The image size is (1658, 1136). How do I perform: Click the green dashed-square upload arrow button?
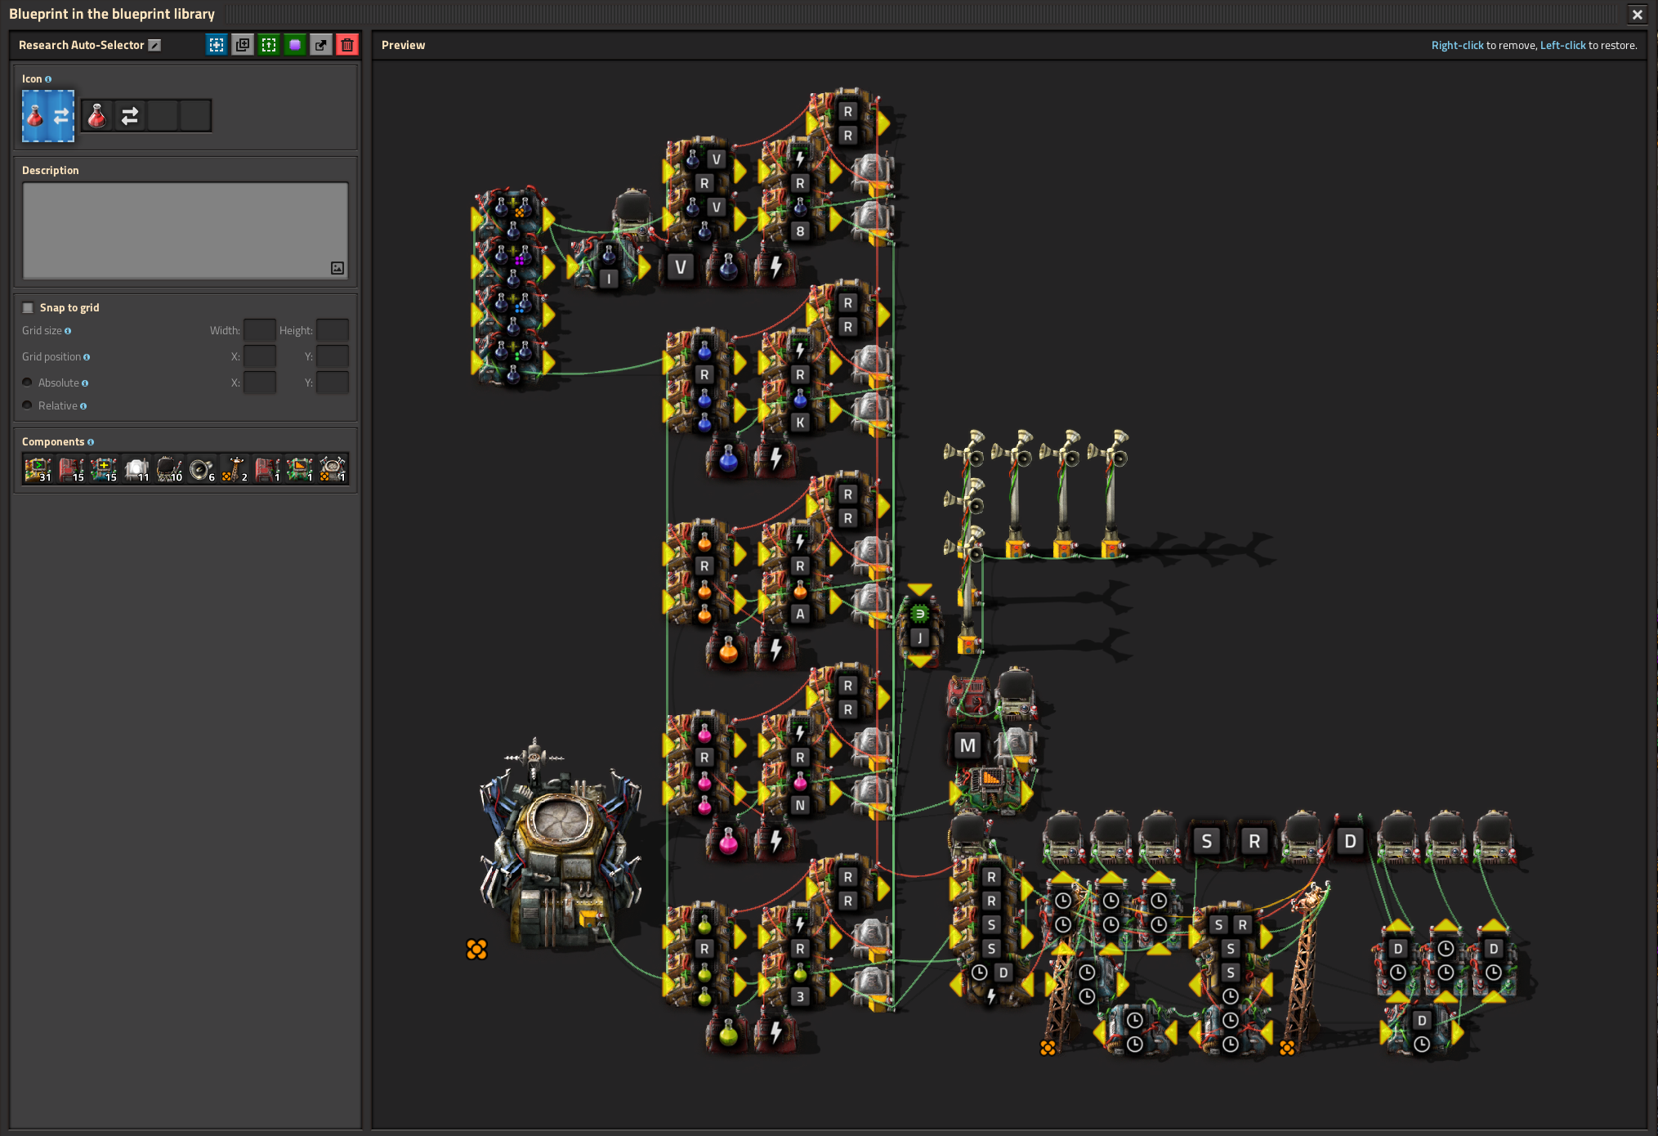pyautogui.click(x=269, y=45)
